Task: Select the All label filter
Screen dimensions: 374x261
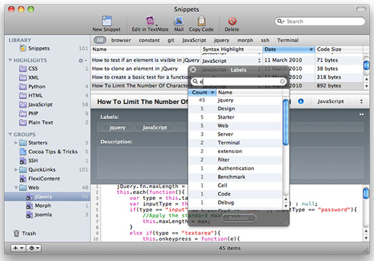Action: pyautogui.click(x=100, y=40)
